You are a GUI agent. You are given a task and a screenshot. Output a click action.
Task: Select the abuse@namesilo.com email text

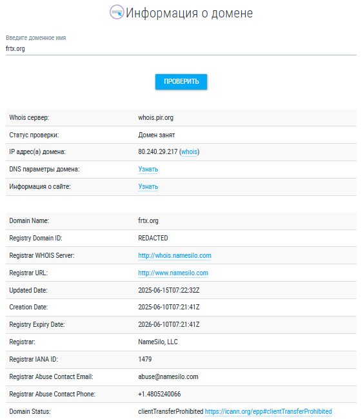click(x=168, y=377)
